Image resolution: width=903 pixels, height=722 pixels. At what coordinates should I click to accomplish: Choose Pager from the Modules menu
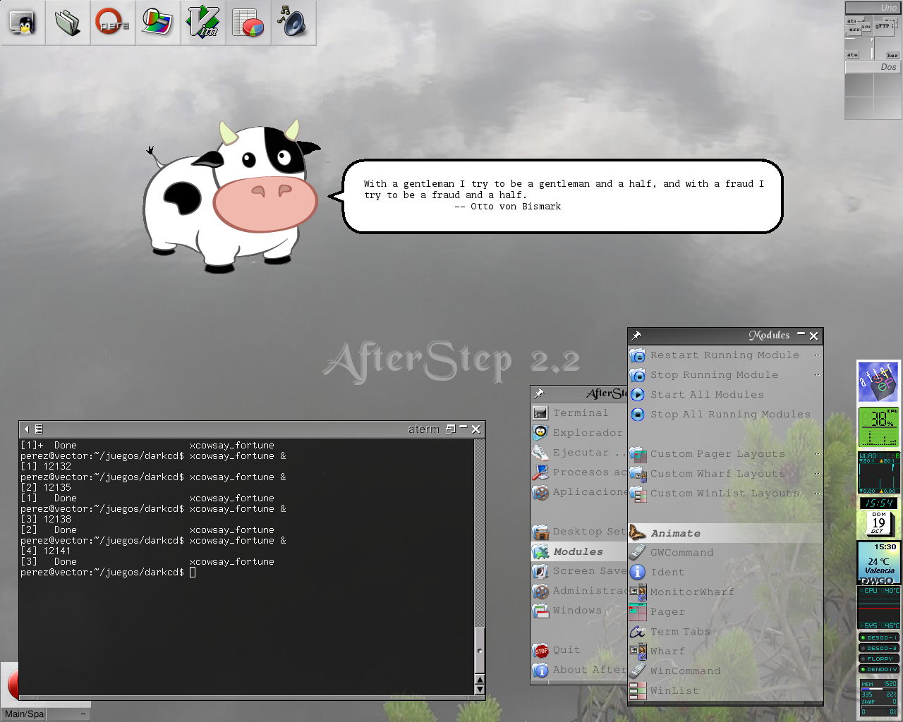click(x=725, y=612)
